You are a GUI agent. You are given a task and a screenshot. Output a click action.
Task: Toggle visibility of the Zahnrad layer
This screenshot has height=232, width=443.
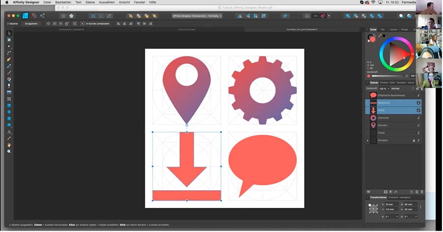[x=418, y=118]
